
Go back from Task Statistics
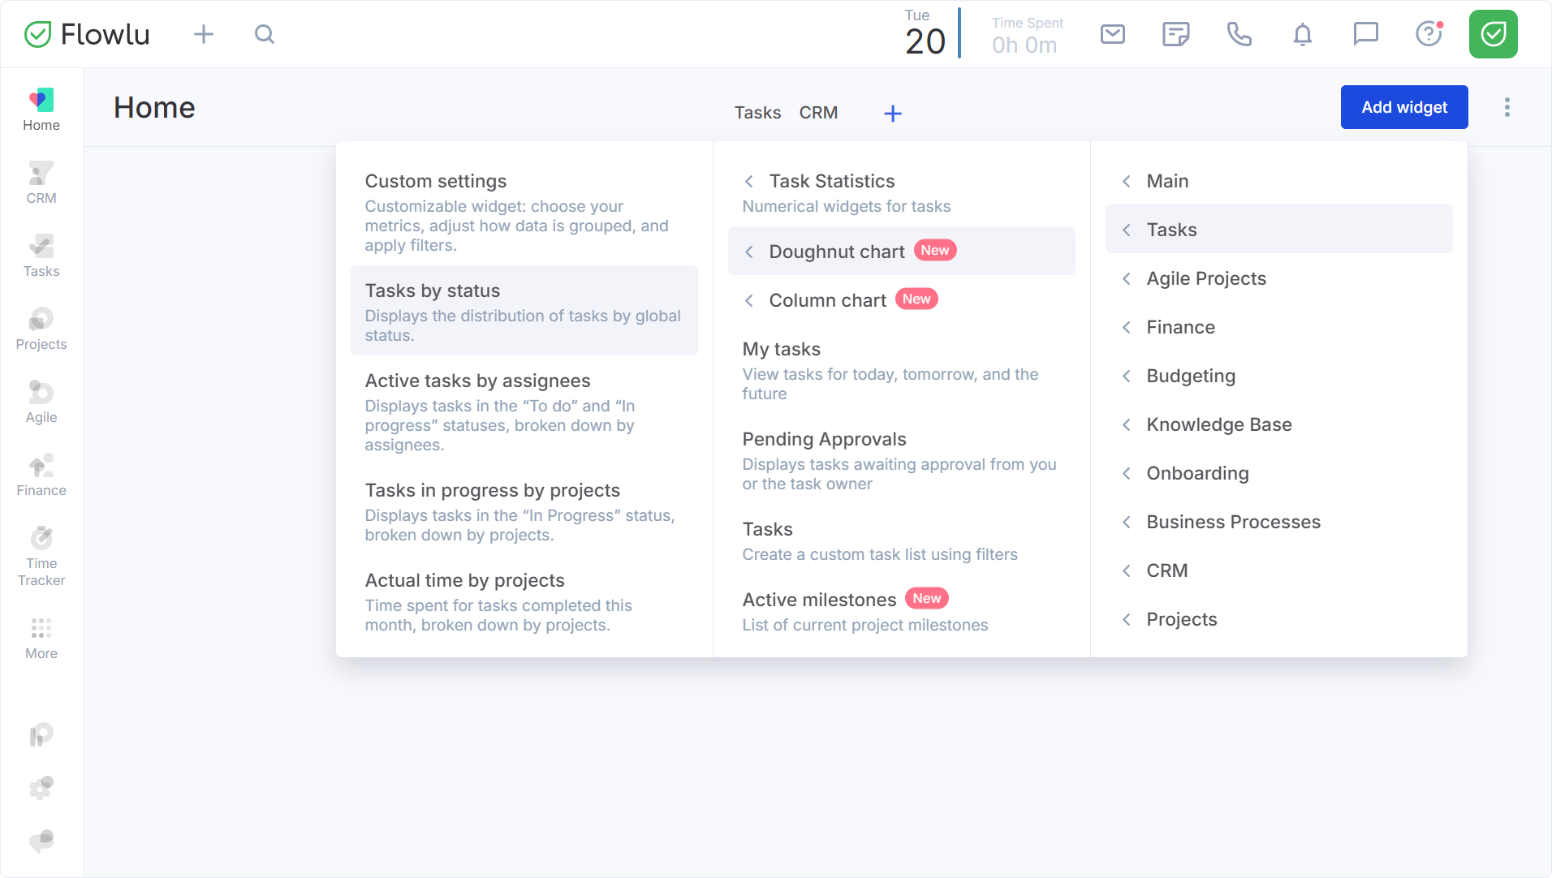[749, 181]
